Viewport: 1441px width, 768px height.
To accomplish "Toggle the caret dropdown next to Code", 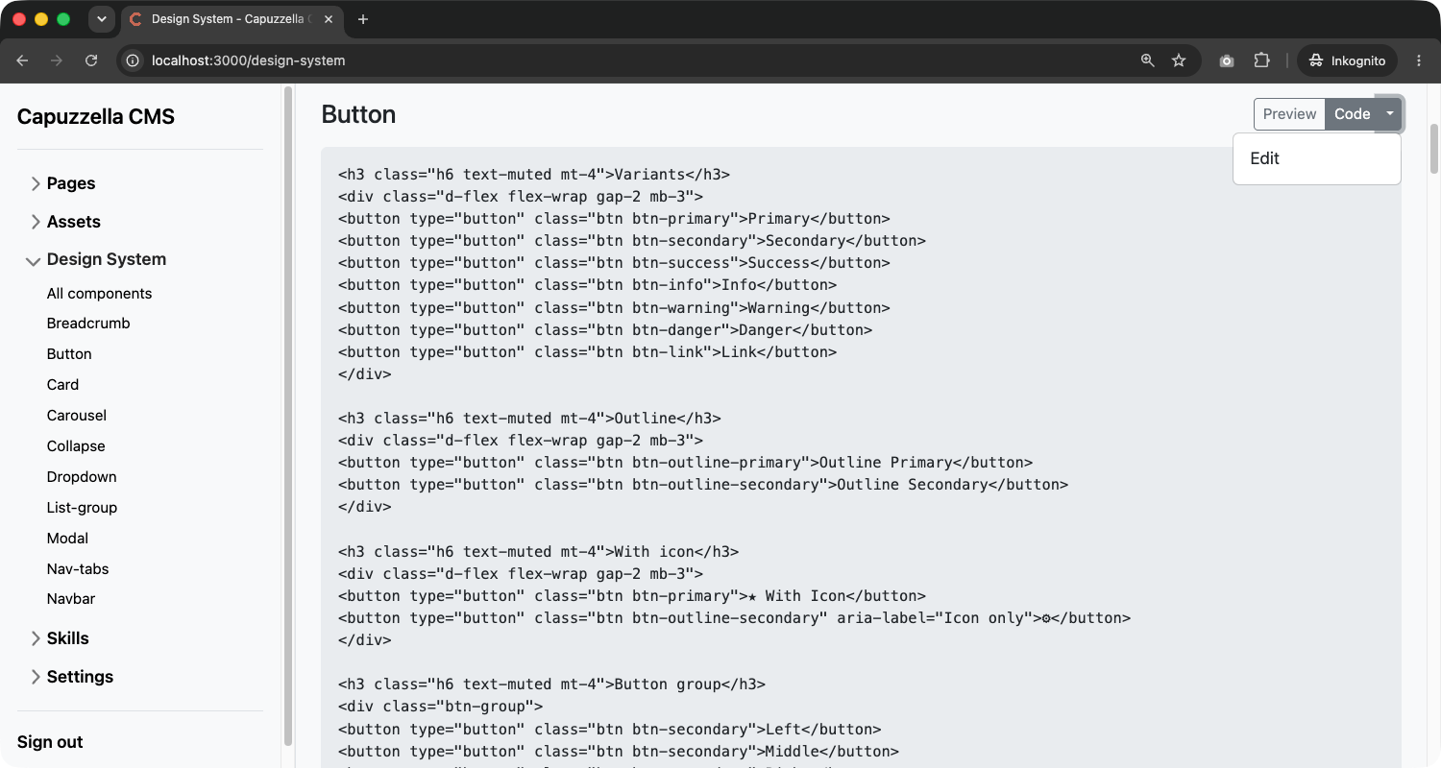I will (1389, 114).
